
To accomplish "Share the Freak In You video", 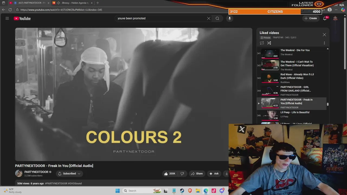I will (197, 174).
